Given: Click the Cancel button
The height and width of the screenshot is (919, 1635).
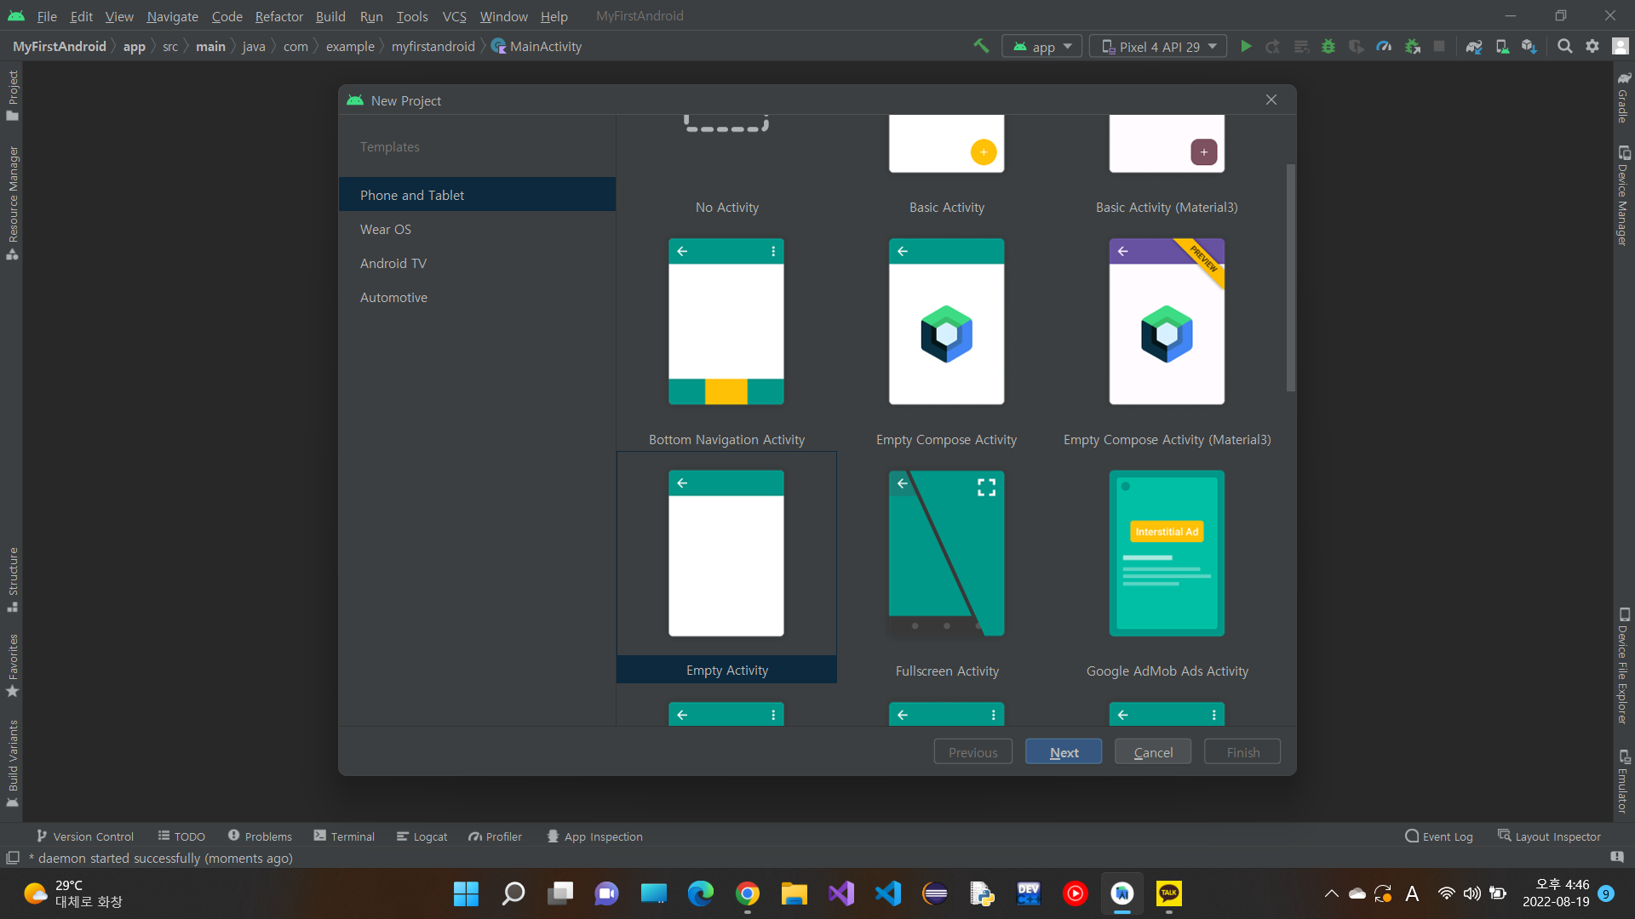Looking at the screenshot, I should click(x=1153, y=752).
